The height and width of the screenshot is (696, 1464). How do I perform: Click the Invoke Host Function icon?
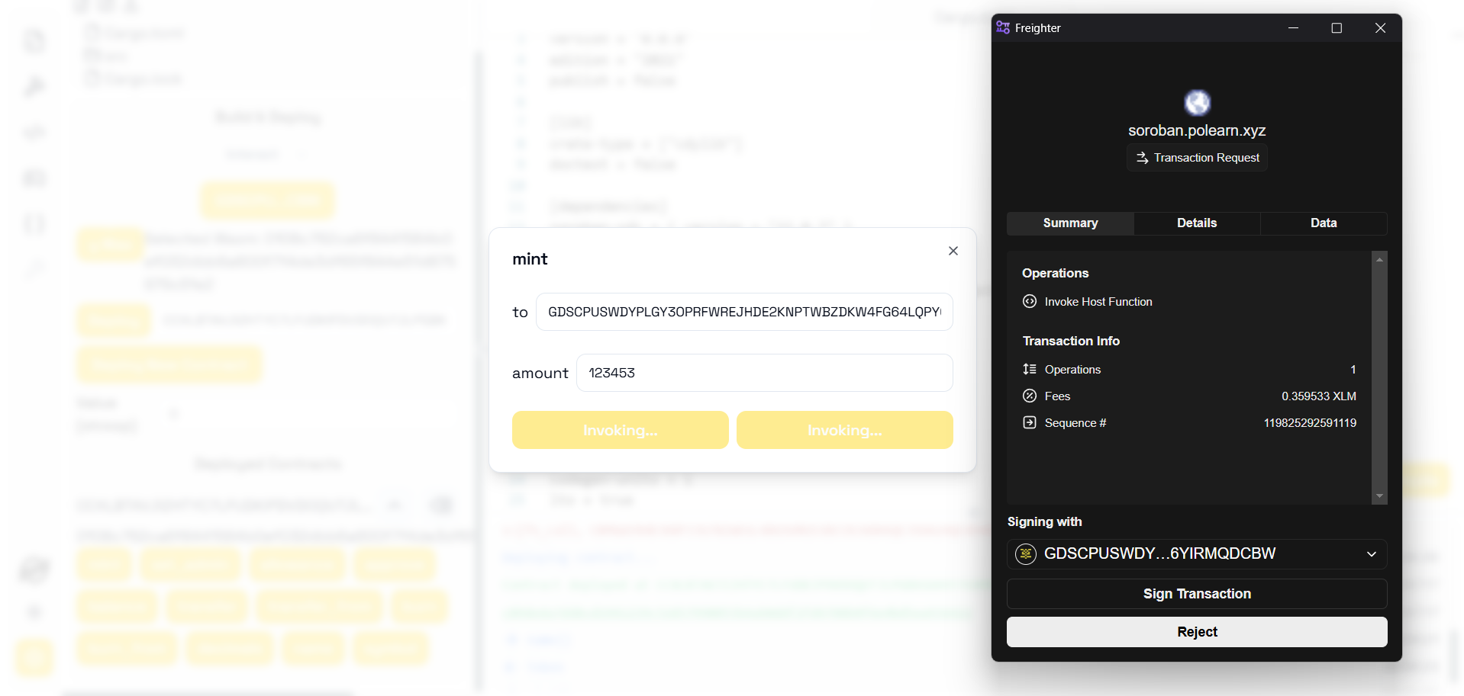(x=1030, y=302)
